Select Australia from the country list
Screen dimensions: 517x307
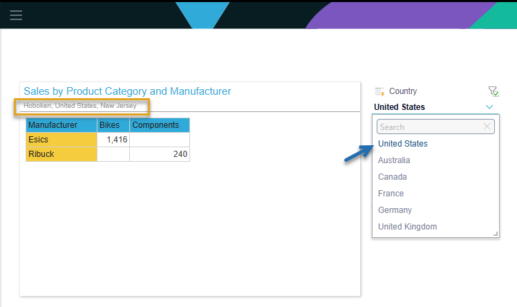(x=394, y=160)
